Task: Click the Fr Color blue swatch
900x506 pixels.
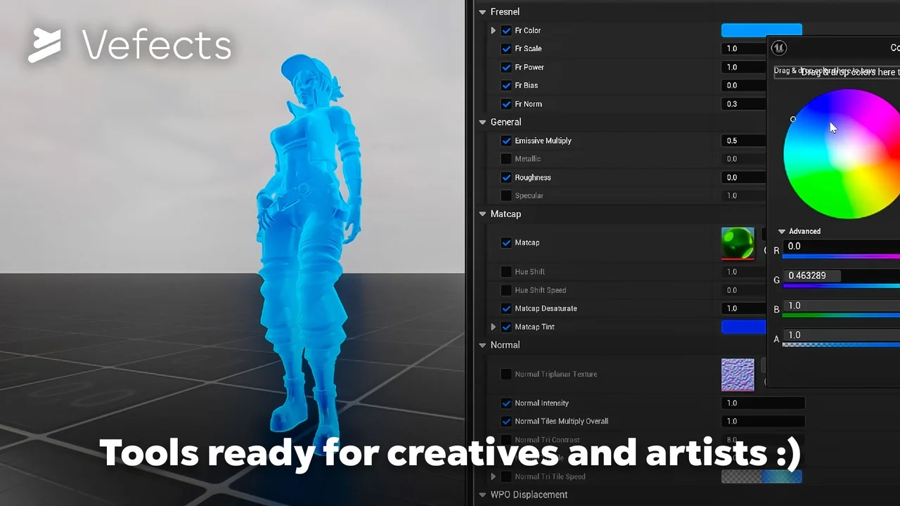Action: 761,30
